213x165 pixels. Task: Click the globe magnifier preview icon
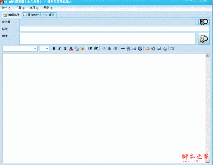coord(153,49)
